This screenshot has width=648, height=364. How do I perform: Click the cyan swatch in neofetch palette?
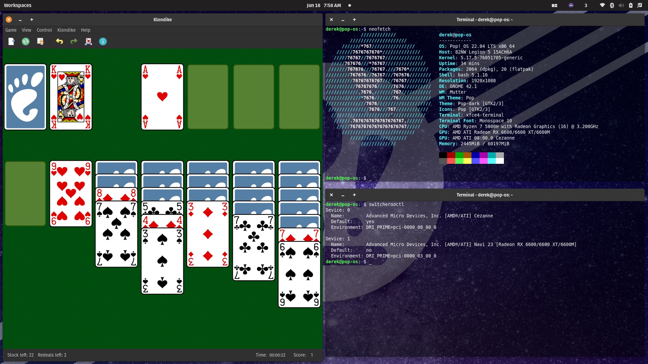tap(492, 155)
